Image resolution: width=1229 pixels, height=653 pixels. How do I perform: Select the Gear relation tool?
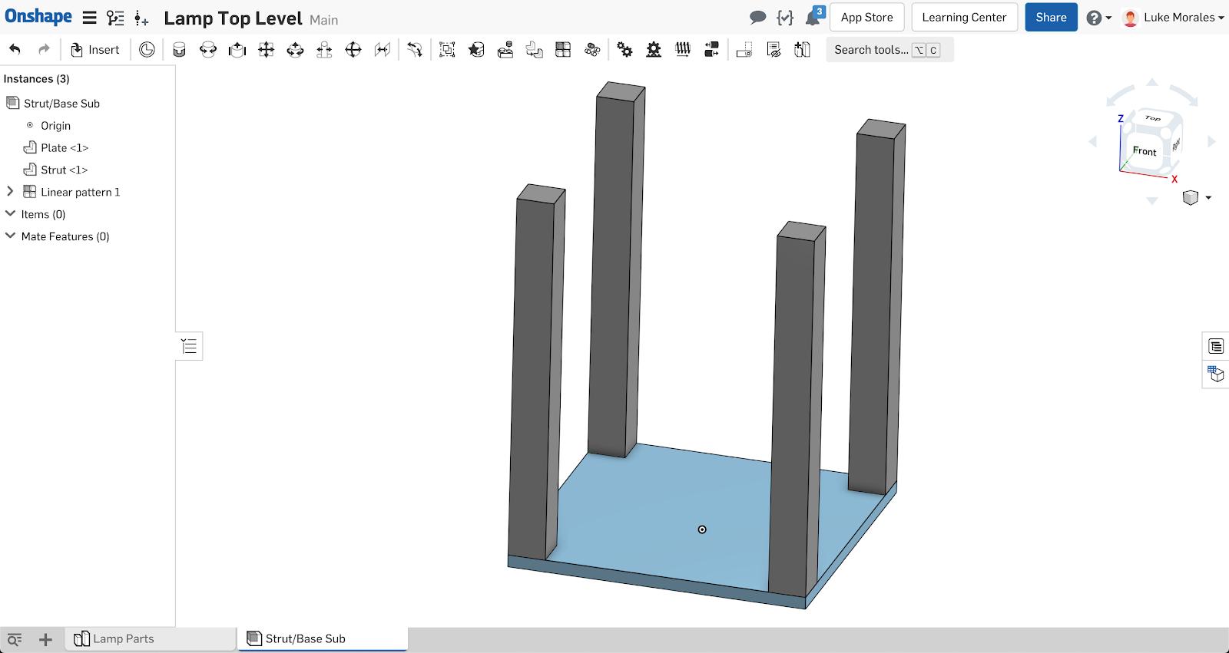click(x=624, y=50)
